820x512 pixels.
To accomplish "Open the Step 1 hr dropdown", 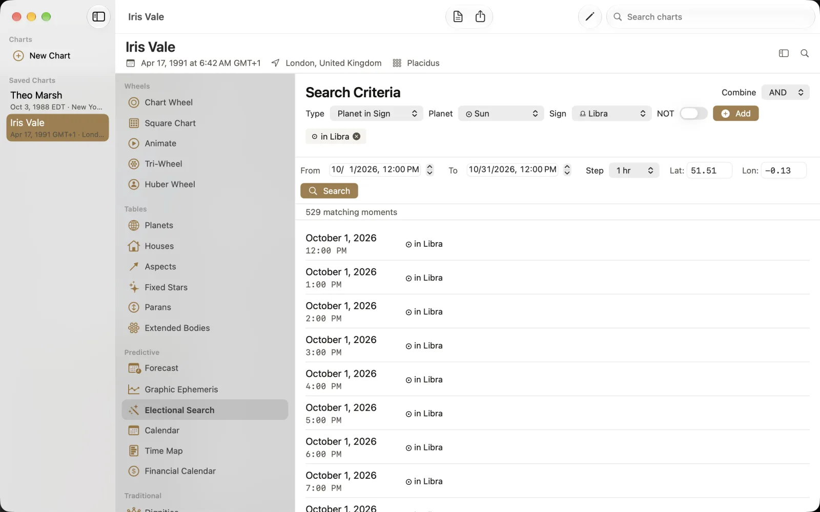I will [x=634, y=170].
